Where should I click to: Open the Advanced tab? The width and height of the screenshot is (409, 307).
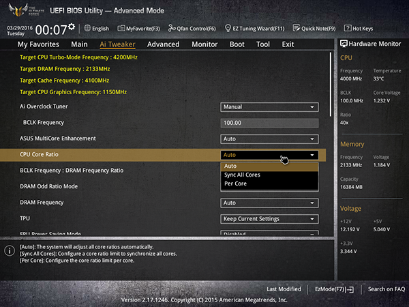coord(164,44)
